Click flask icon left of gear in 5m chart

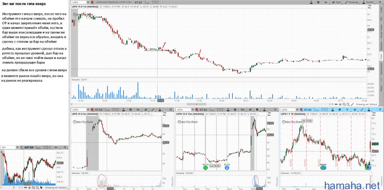[x=124, y=109]
